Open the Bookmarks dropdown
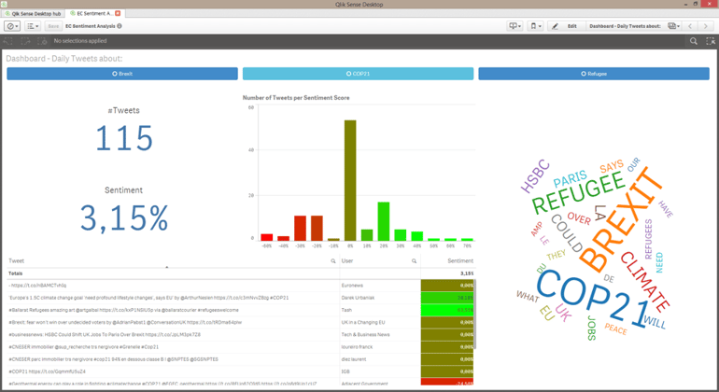 pos(536,26)
